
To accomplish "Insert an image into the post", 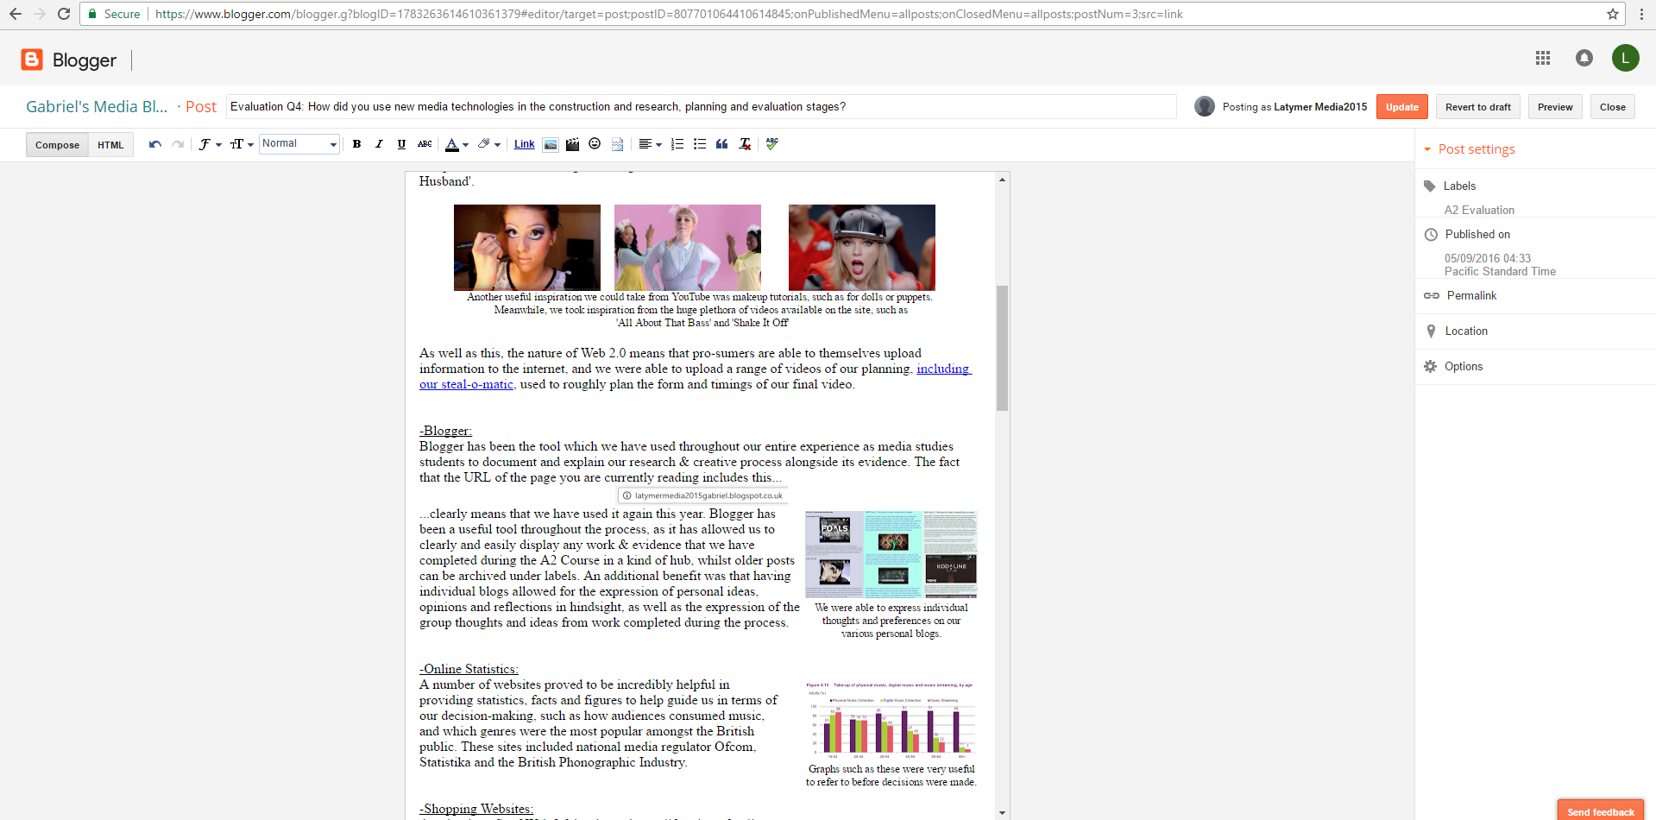I will 551,144.
